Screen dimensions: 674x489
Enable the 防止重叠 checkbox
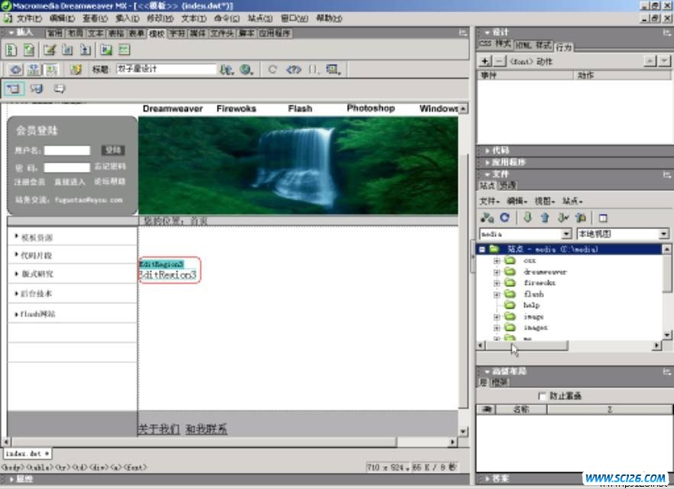pos(543,396)
